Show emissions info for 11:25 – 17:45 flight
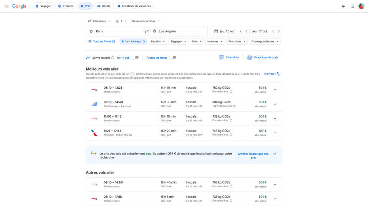The width and height of the screenshot is (368, 207). coord(231,135)
